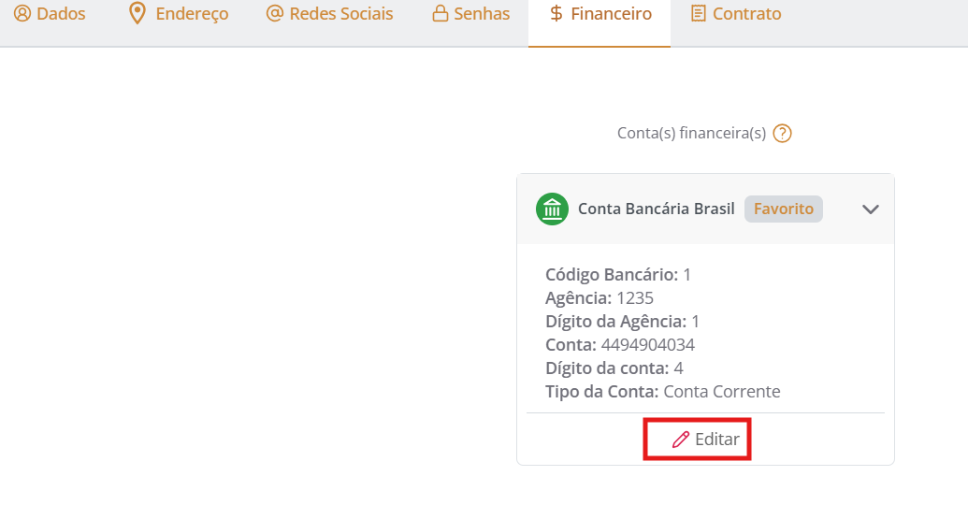968x505 pixels.
Task: Click the @ icon beside Redes Sociais
Action: pyautogui.click(x=274, y=14)
